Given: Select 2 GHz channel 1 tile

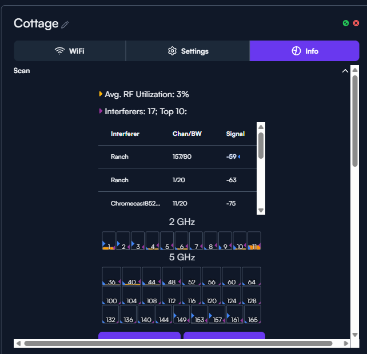Looking at the screenshot, I should 109,240.
